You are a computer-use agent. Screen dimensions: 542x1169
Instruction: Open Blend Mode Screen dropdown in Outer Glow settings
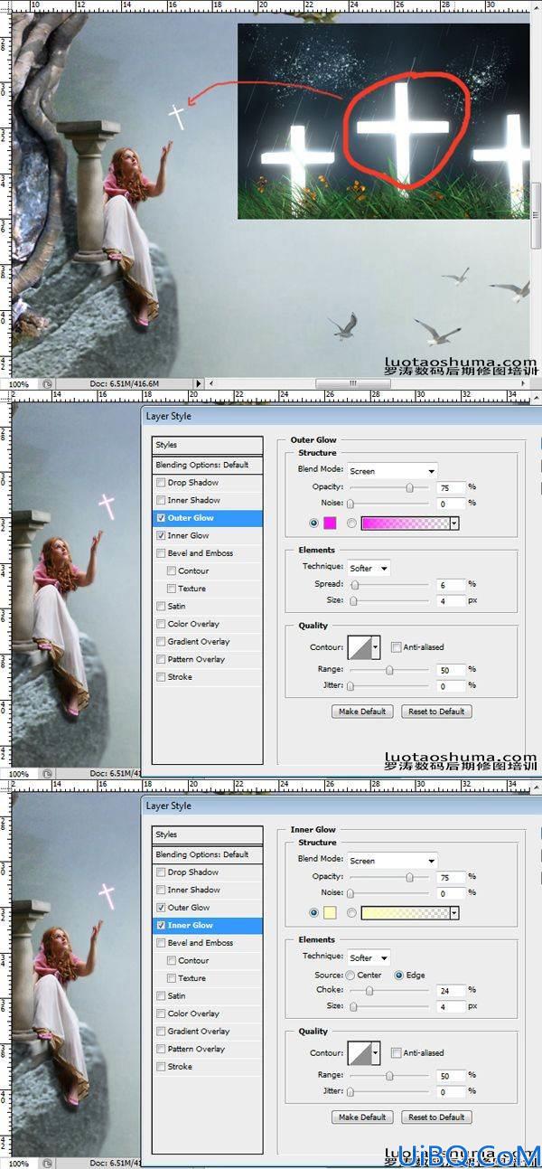(x=392, y=471)
